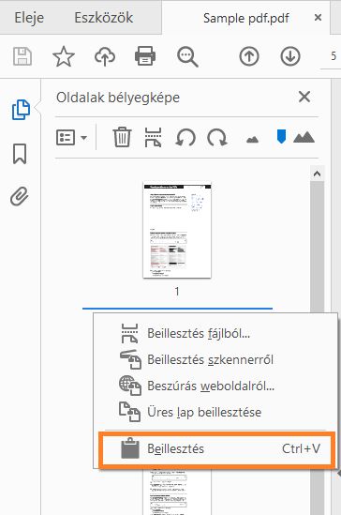Rotate page clockwise

pos(217,137)
